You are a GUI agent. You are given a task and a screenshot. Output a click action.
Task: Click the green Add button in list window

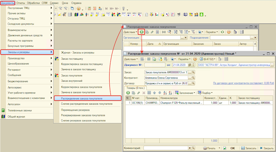[141, 32]
